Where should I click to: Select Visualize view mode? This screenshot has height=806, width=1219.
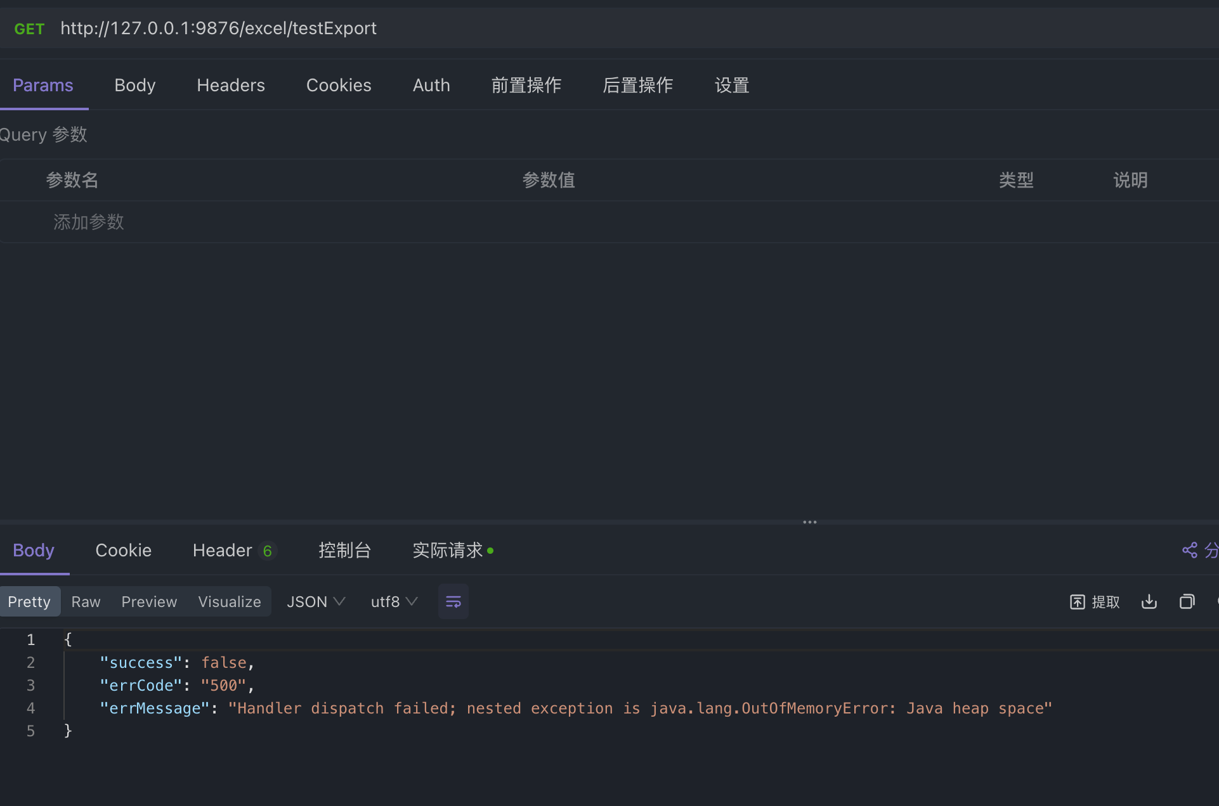(x=230, y=601)
